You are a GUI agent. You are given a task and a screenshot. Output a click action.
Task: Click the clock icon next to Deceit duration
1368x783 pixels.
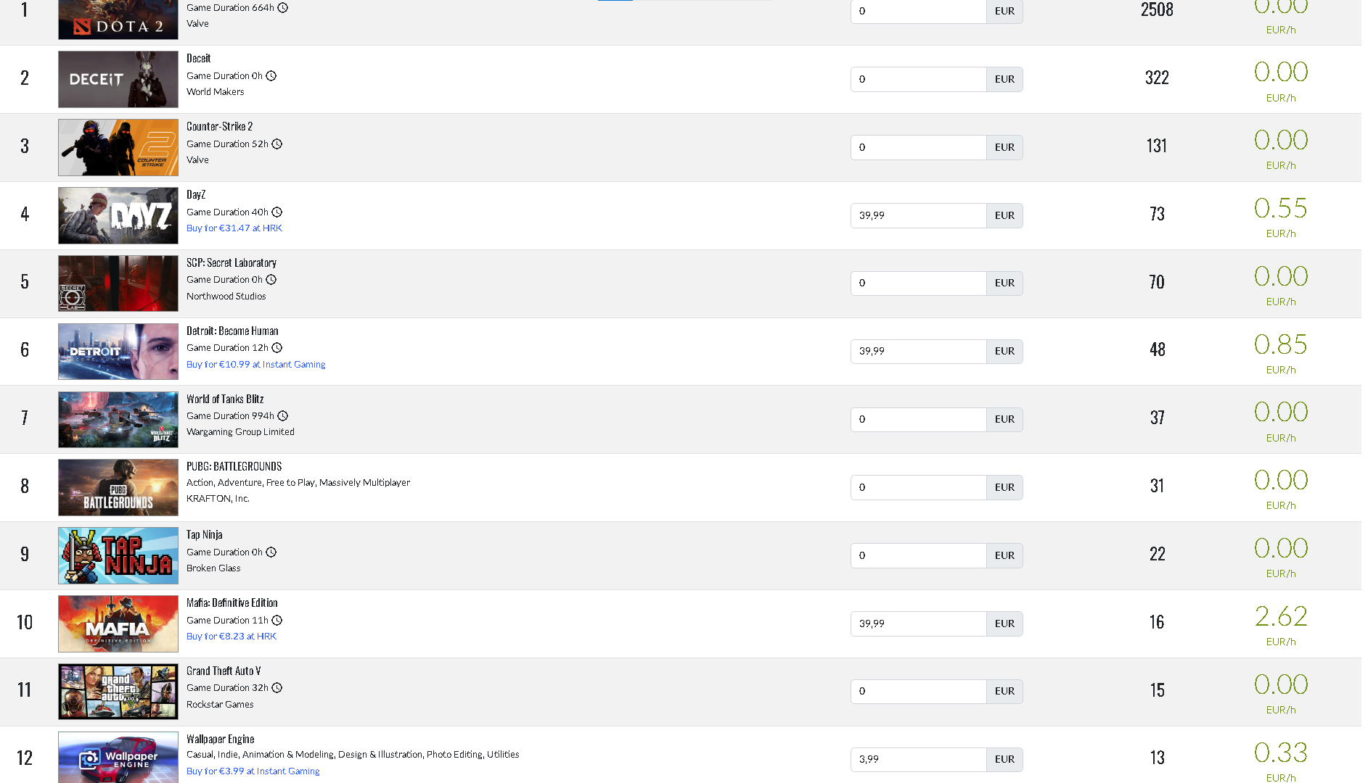click(x=271, y=76)
